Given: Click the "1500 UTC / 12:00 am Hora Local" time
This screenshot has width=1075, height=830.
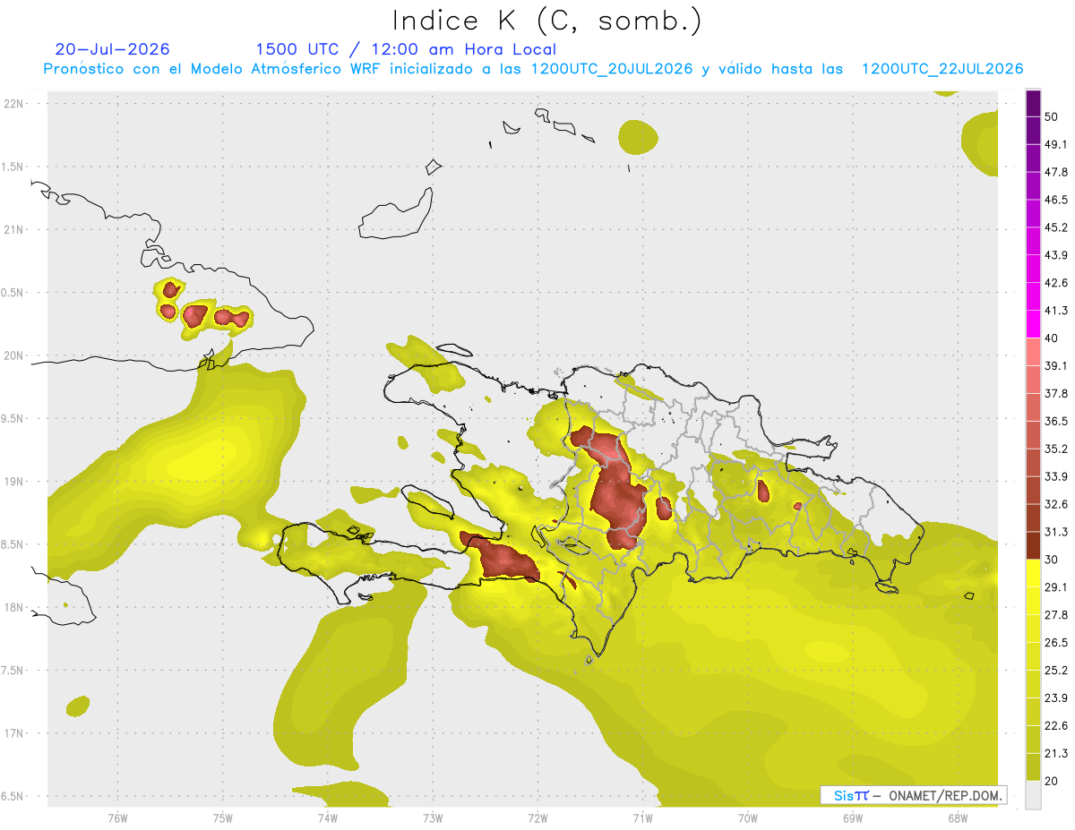Looking at the screenshot, I should pyautogui.click(x=405, y=49).
